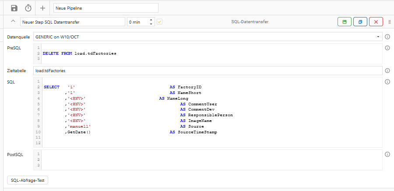Duplicate the step with the copy icon
Image resolution: width=394 pixels, height=191 pixels.
pos(360,22)
